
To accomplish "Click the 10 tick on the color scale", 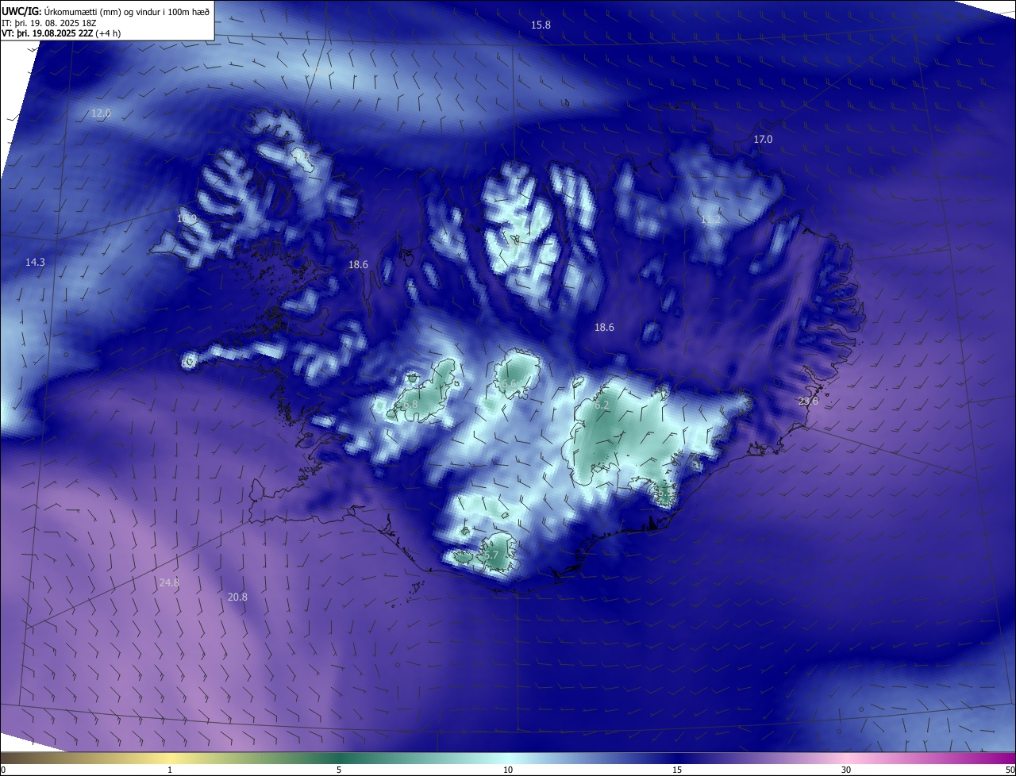I will click(x=508, y=770).
